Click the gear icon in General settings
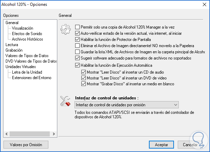The width and height of the screenshot is (210, 152). (65, 29)
